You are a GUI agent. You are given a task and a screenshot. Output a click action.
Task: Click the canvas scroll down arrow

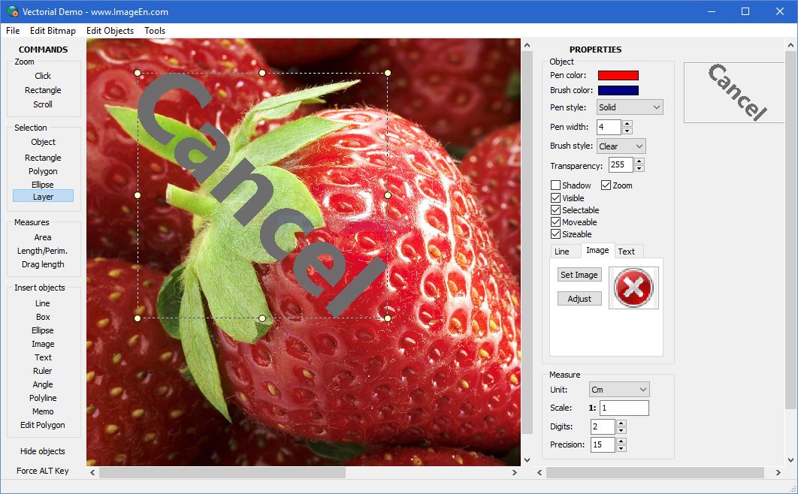pyautogui.click(x=527, y=460)
